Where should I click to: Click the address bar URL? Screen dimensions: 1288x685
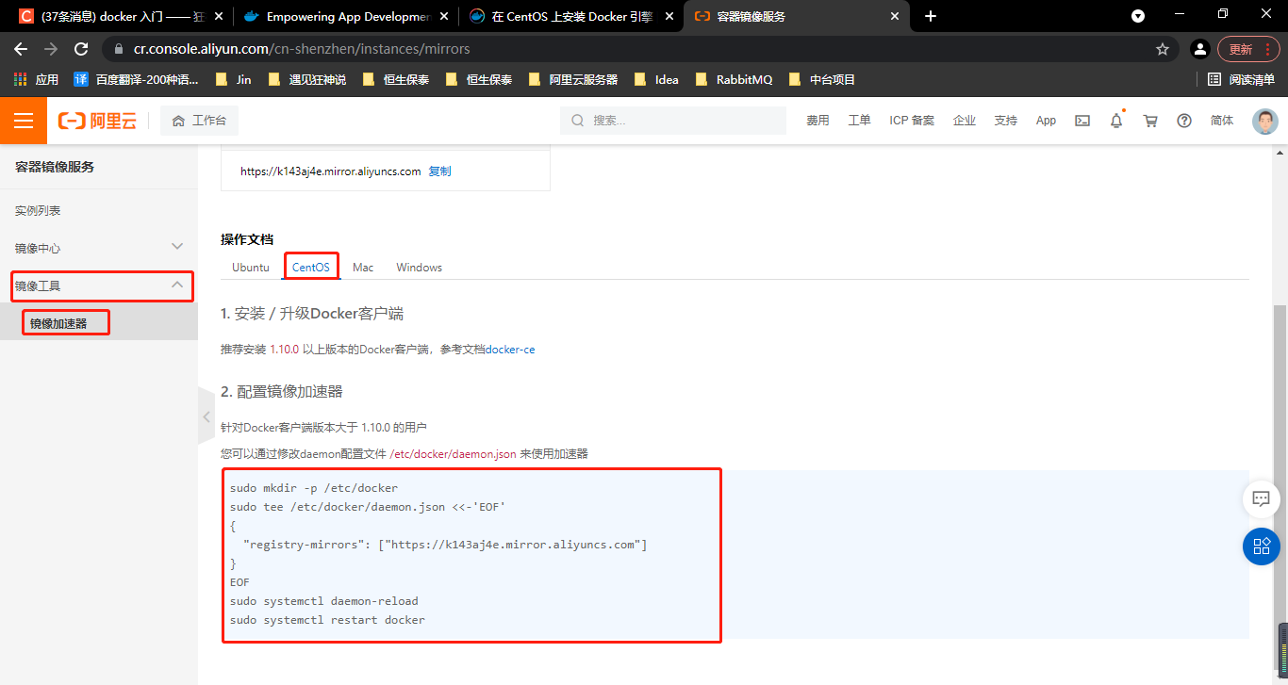click(302, 49)
